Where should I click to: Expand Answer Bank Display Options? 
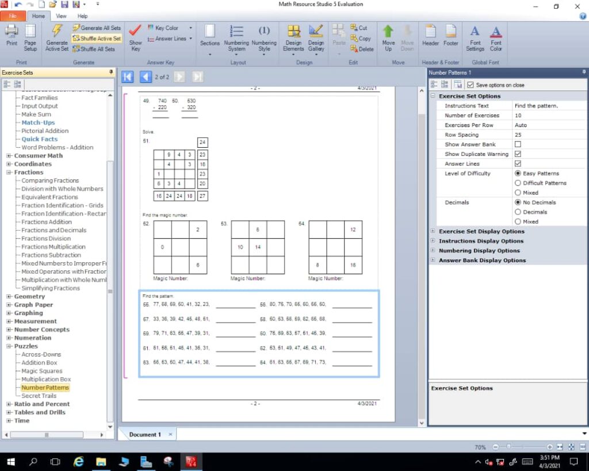coord(433,260)
